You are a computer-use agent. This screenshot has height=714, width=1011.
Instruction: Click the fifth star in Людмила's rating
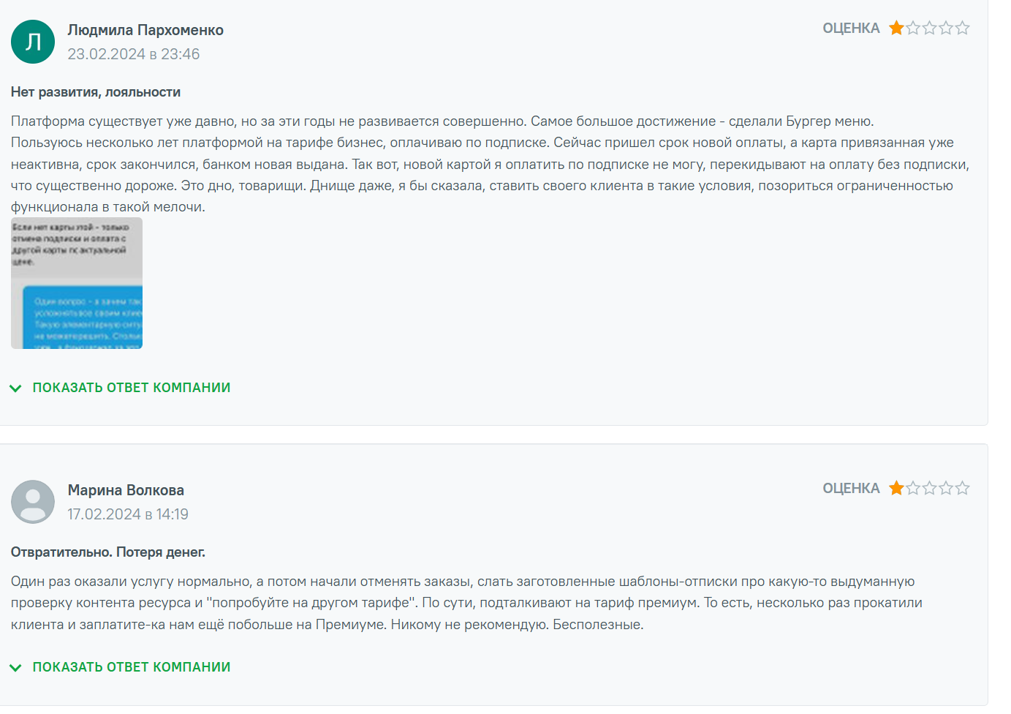[x=962, y=29]
